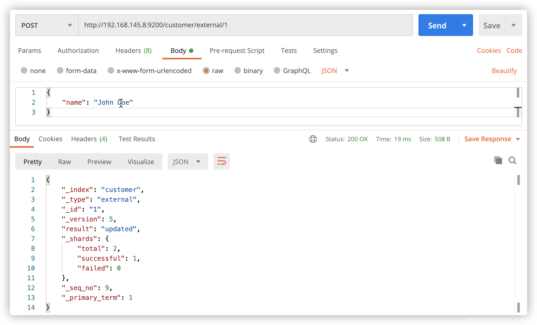
Task: Open the Pre-request Script tab
Action: (x=237, y=51)
